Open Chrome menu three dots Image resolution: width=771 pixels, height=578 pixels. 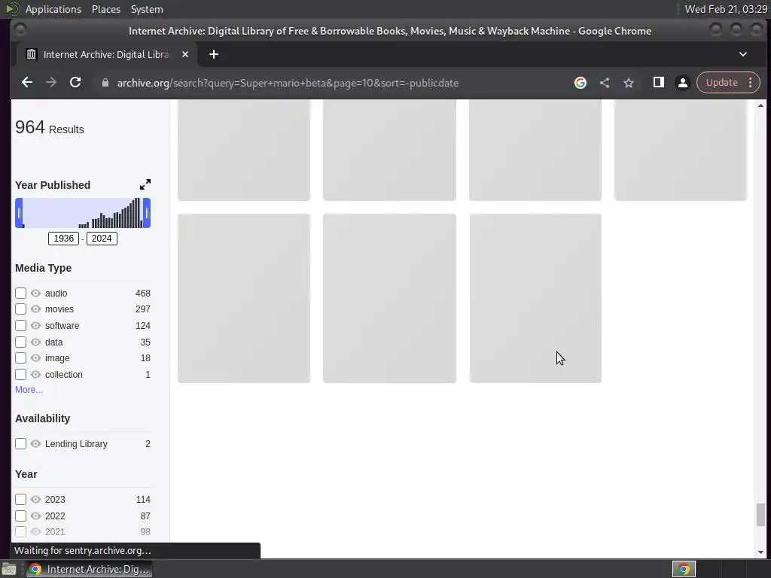click(x=751, y=83)
